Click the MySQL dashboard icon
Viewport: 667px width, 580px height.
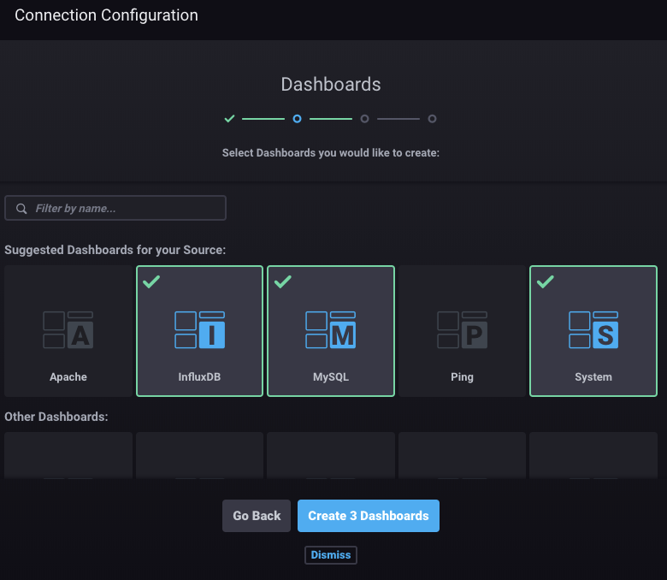331,329
